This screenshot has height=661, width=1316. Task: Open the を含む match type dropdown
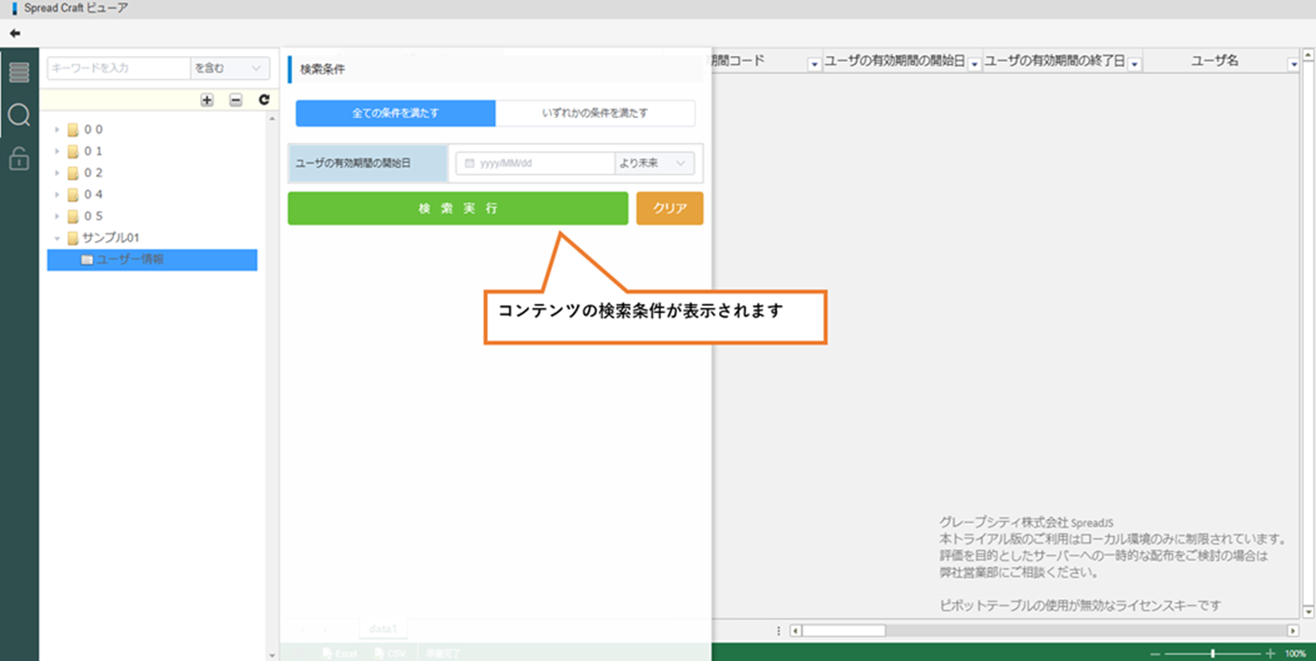click(229, 68)
